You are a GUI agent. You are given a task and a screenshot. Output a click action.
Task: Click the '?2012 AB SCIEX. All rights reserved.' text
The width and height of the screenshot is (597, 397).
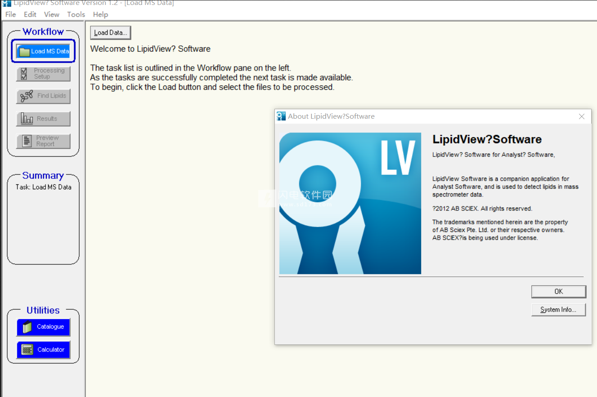click(482, 209)
